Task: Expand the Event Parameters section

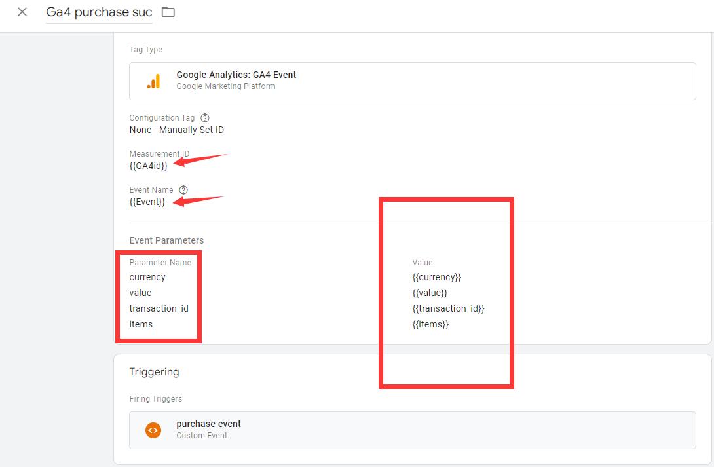Action: [166, 240]
